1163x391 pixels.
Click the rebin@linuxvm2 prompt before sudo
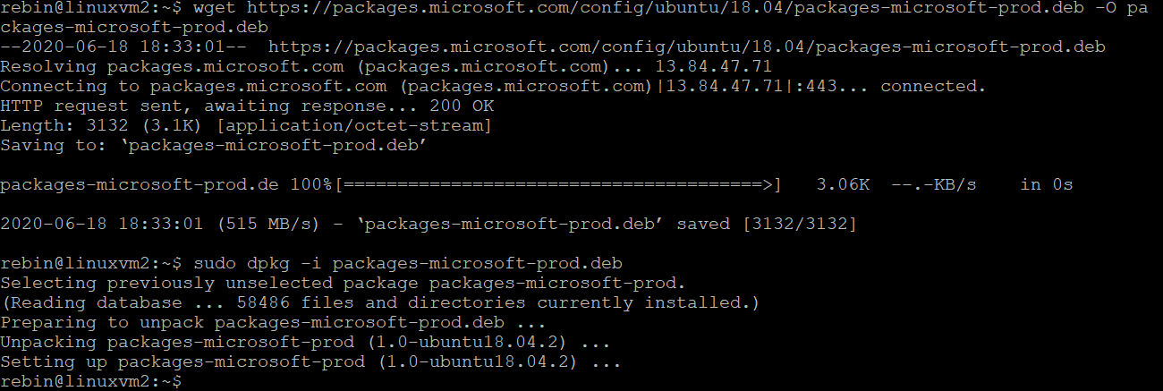tap(91, 264)
